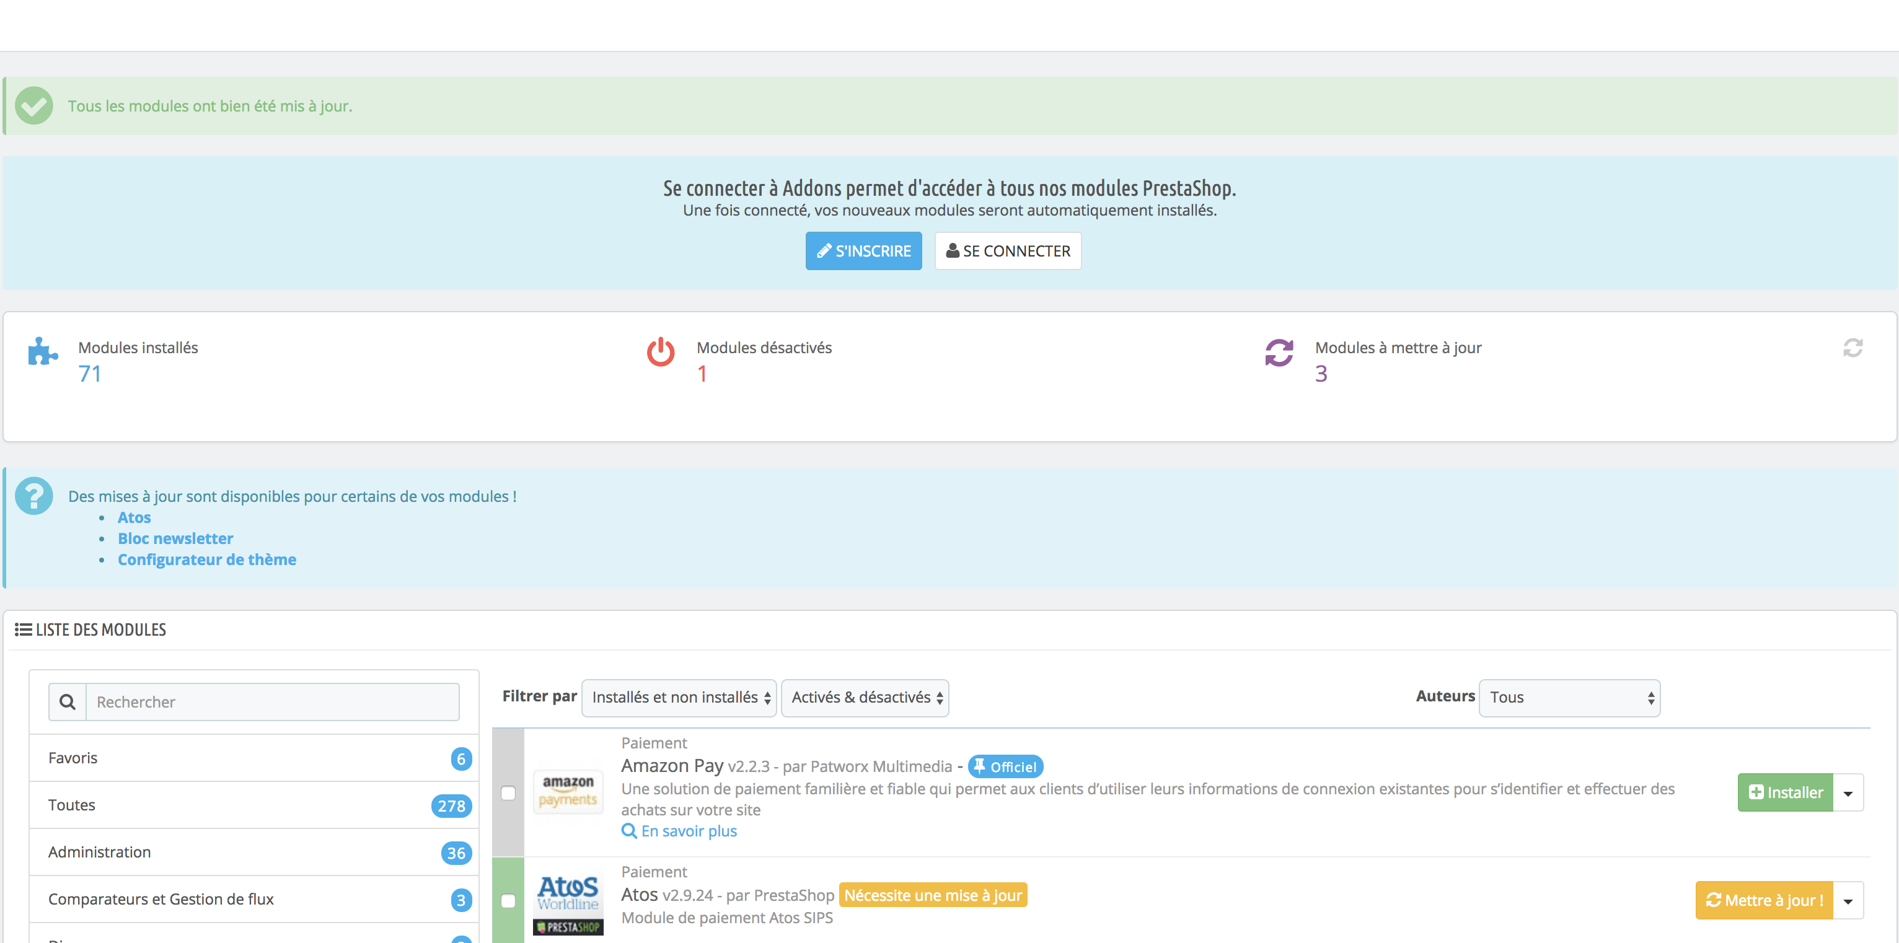Click the Atos Worldline module logo
Image resolution: width=1899 pixels, height=943 pixels.
[x=568, y=901]
